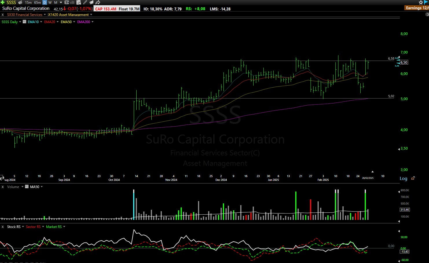Screen dimensions: 429x263
Task: Click the gray collapse arrow under Earnings
Action: 427,14
